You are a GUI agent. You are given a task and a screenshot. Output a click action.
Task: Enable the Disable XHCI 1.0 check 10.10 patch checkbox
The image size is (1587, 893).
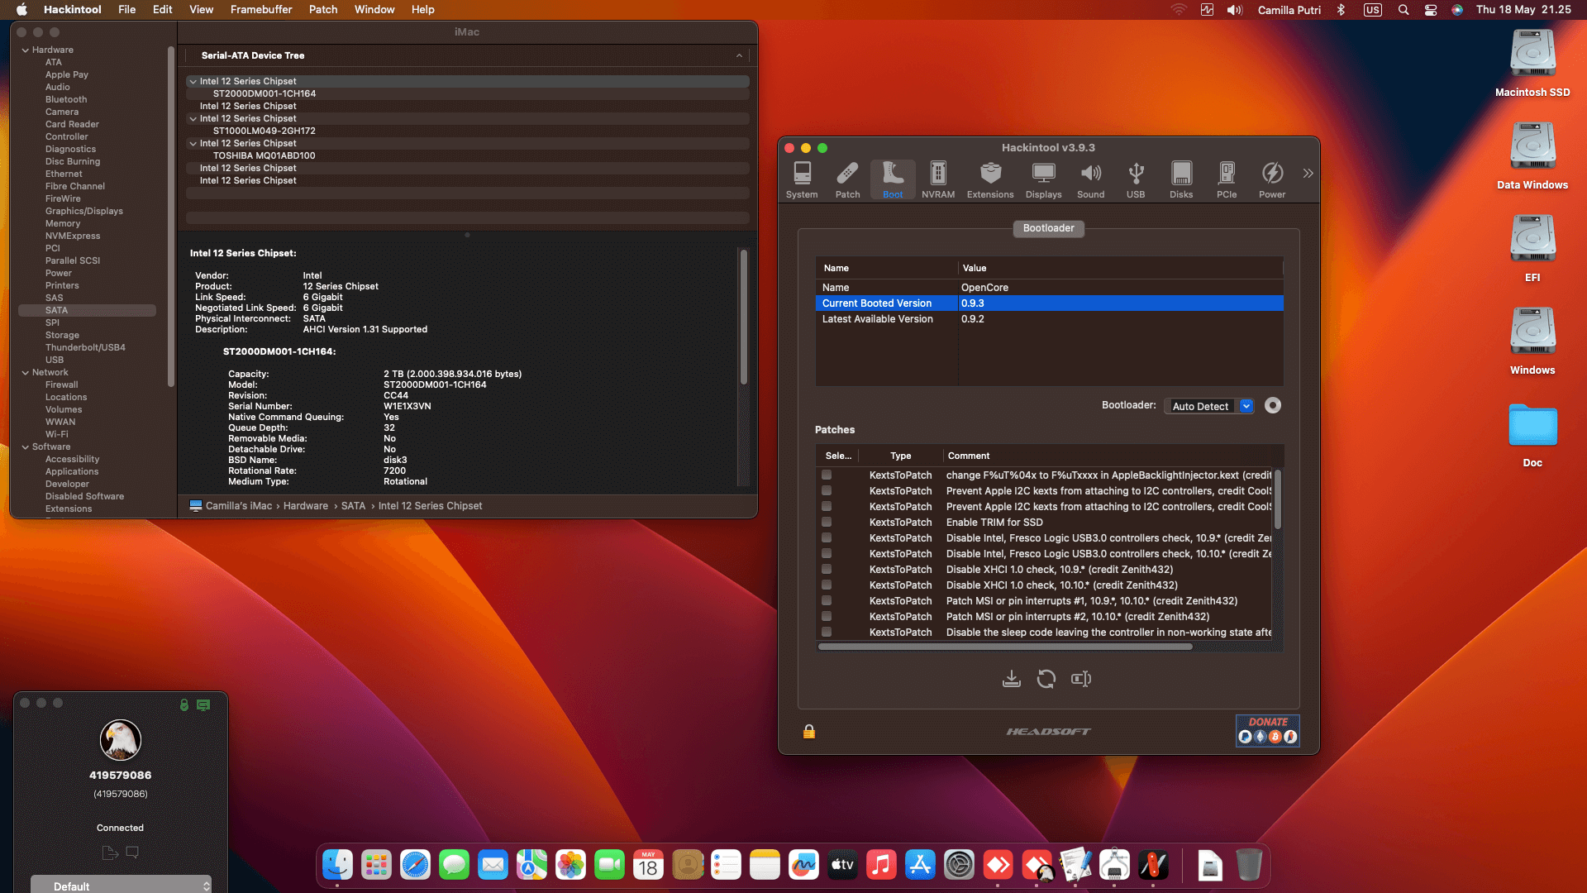tap(827, 585)
